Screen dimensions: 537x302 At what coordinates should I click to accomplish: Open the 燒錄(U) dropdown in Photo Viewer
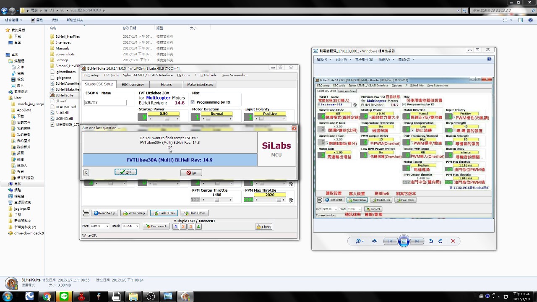pos(385,60)
